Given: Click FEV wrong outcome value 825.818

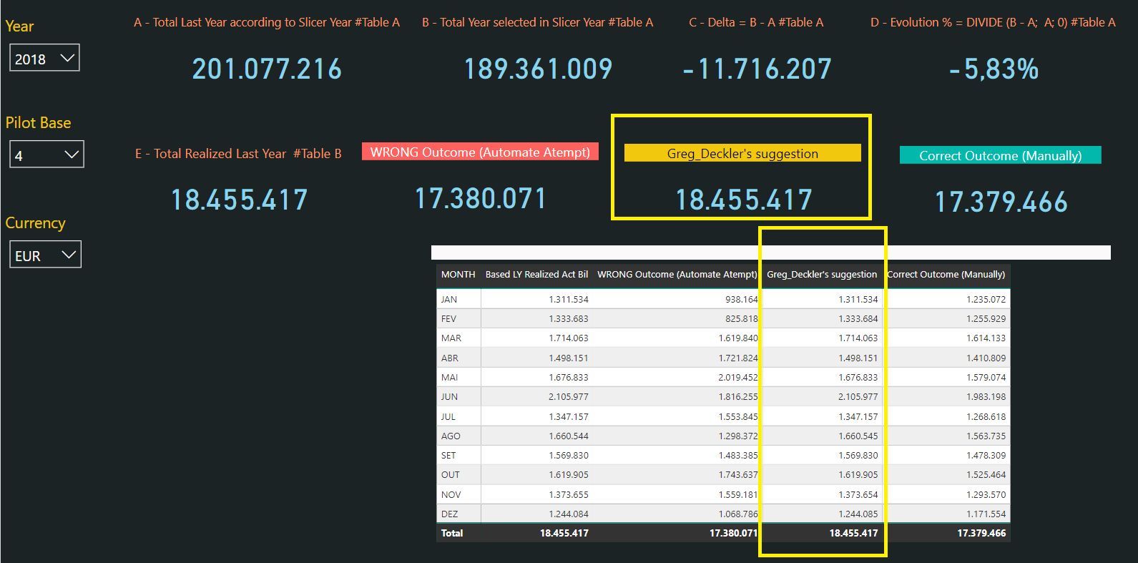Looking at the screenshot, I should 741,318.
